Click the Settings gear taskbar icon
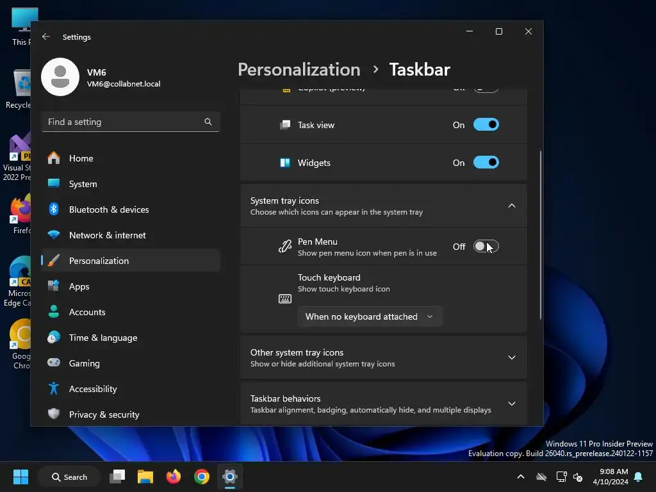Image resolution: width=656 pixels, height=492 pixels. [230, 477]
